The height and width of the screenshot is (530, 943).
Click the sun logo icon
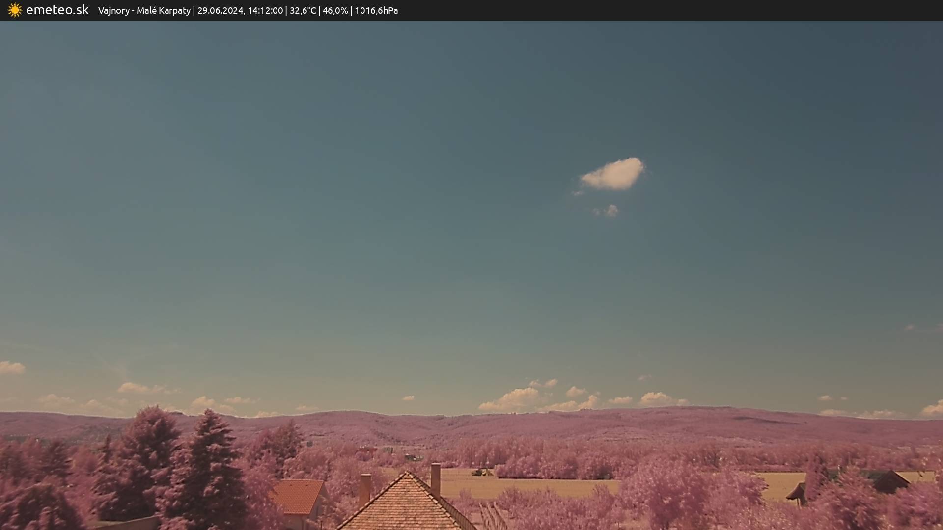[15, 10]
